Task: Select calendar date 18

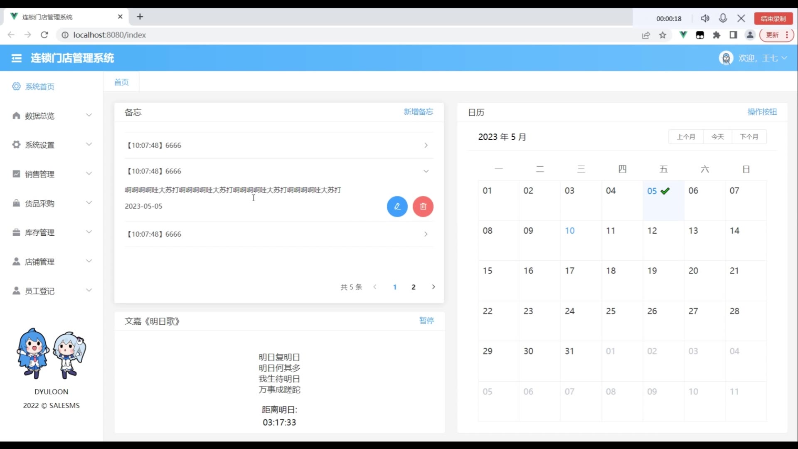Action: point(622,281)
